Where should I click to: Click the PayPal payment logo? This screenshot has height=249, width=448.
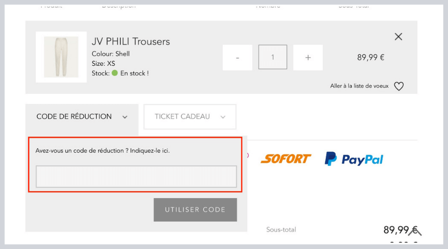pos(354,159)
